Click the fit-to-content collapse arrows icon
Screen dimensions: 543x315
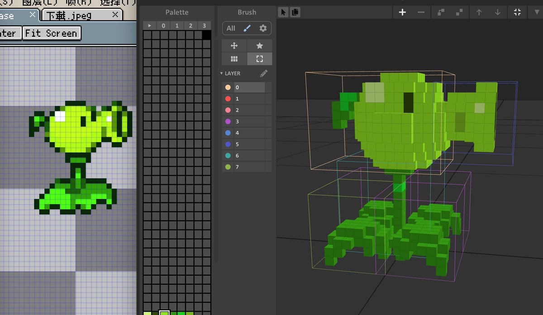pos(517,12)
